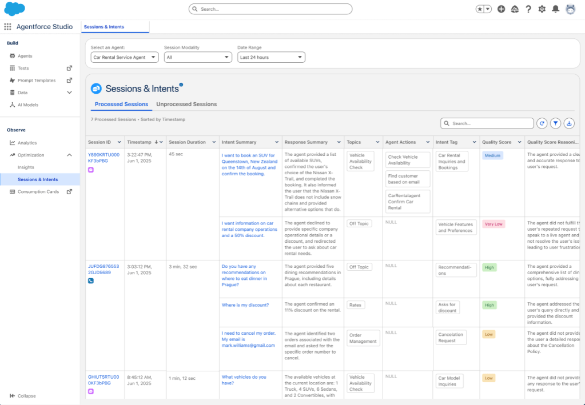Viewport: 585px width, 405px height.
Task: Open the App Launcher grid icon
Action: pyautogui.click(x=7, y=27)
